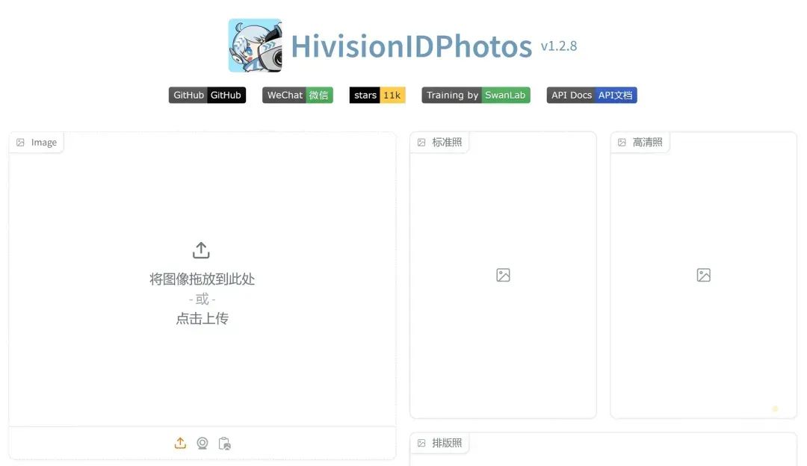Click the placeholder image icon in 高清照 panel
This screenshot has width=807, height=466.
(704, 275)
